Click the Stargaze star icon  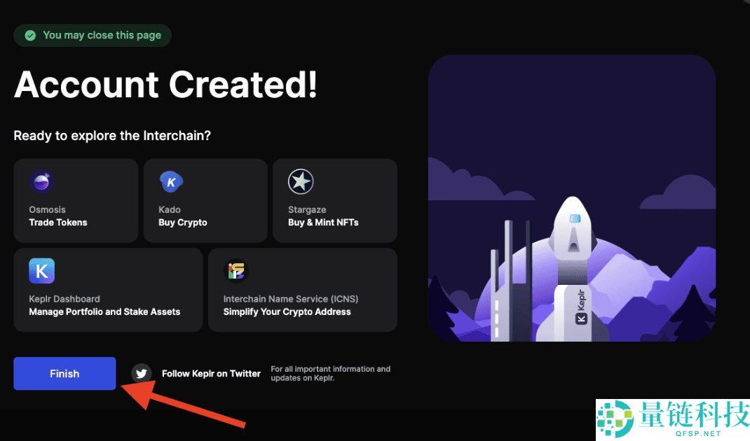click(301, 181)
